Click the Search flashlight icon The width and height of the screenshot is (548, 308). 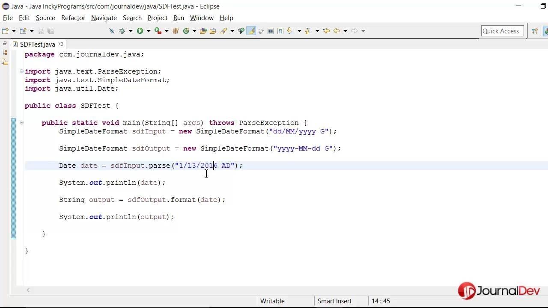pos(223,31)
